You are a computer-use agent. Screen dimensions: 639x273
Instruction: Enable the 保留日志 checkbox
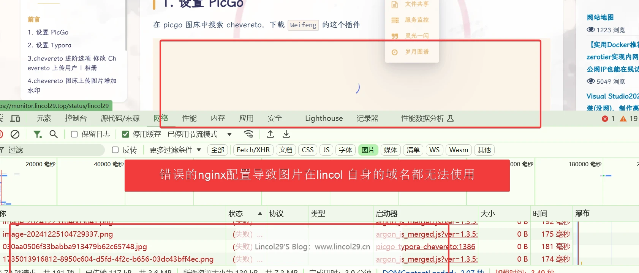74,134
